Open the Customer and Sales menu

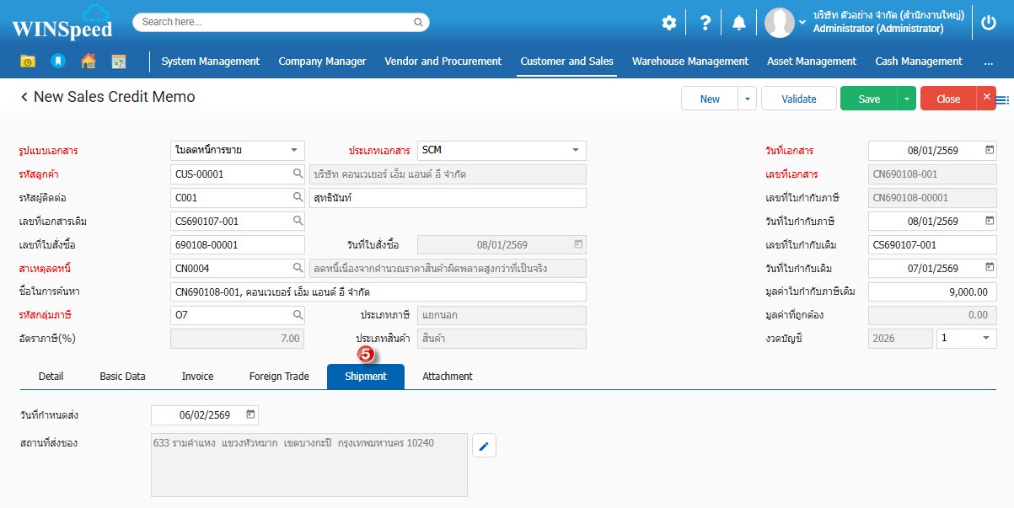pyautogui.click(x=566, y=61)
